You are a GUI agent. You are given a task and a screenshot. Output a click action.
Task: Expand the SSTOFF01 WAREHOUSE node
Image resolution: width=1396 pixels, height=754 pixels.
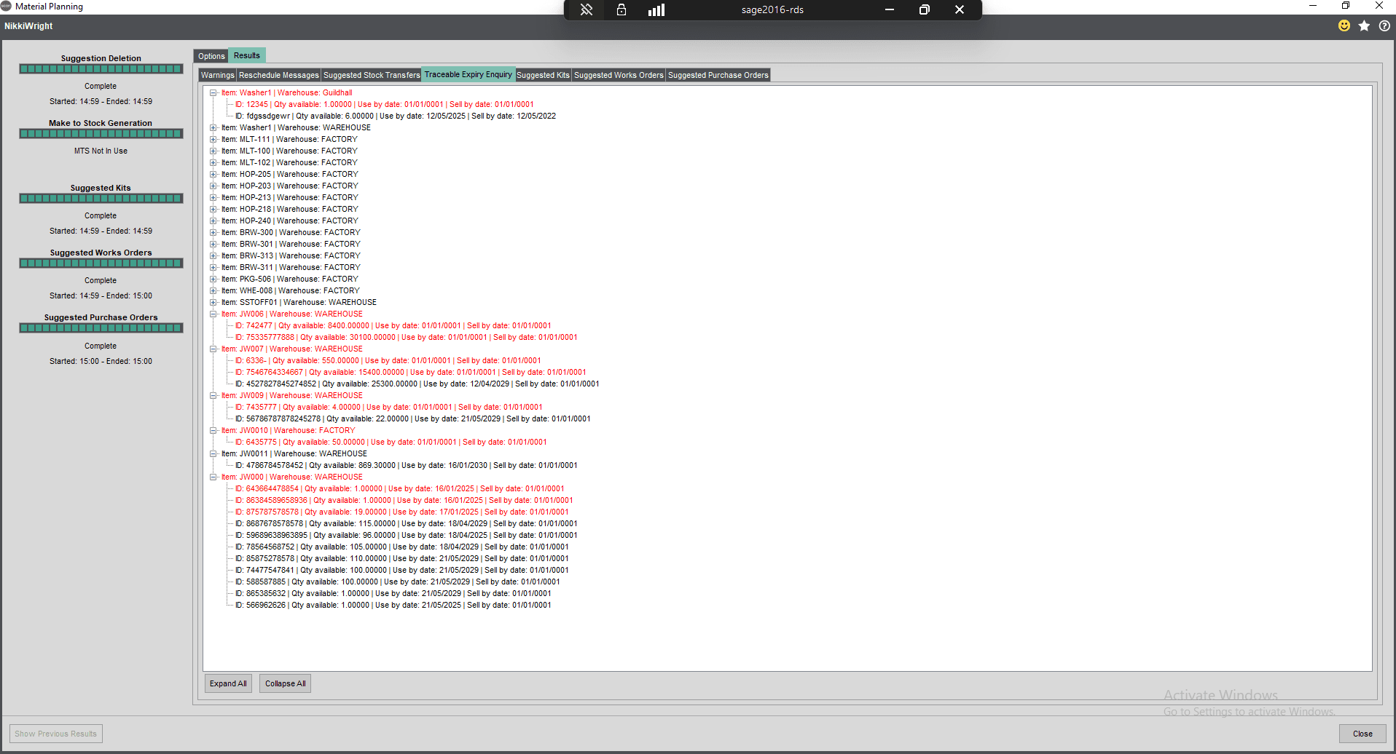213,302
